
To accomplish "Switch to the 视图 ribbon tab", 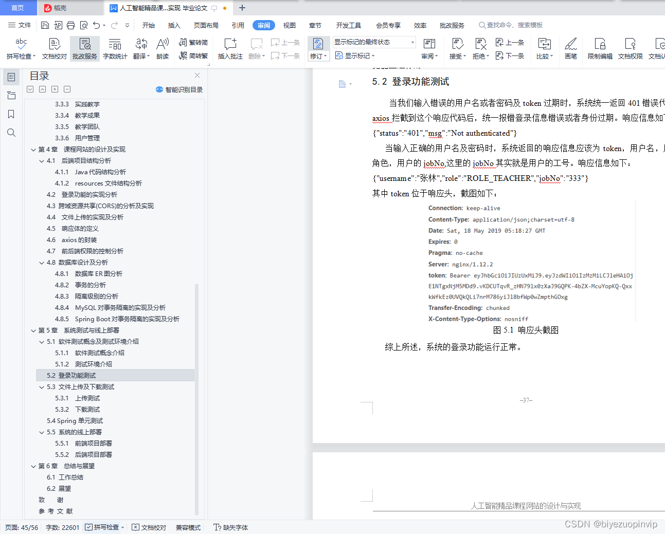I will 290,25.
